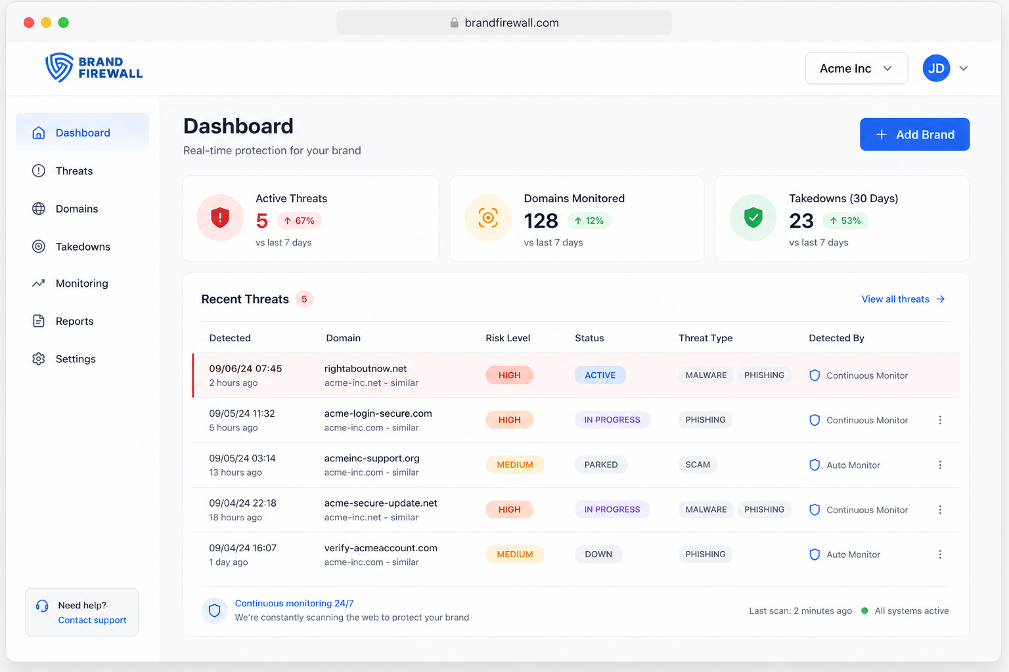
Task: Go to Dashboard in the sidebar
Action: (82, 133)
